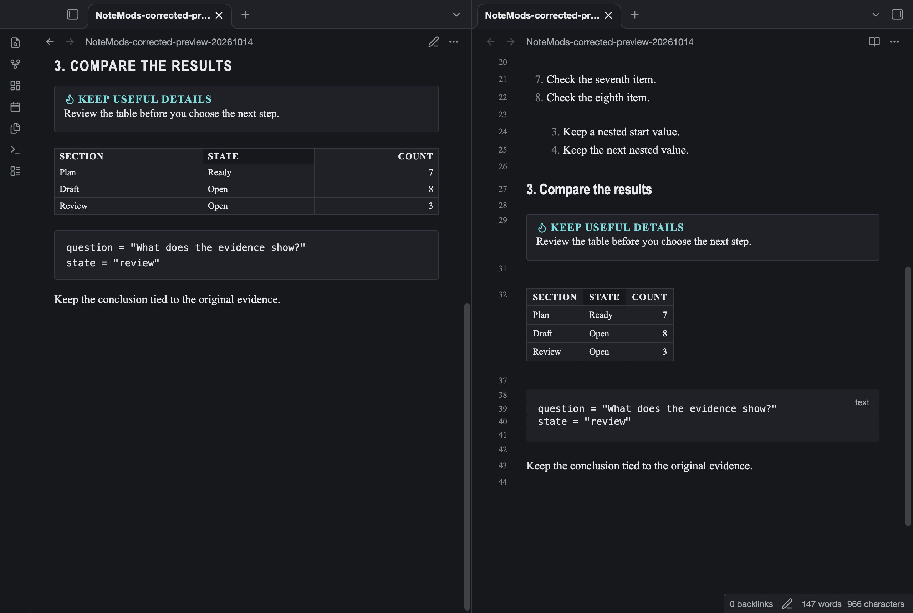Navigate back in left pane
913x613 pixels.
(x=50, y=42)
